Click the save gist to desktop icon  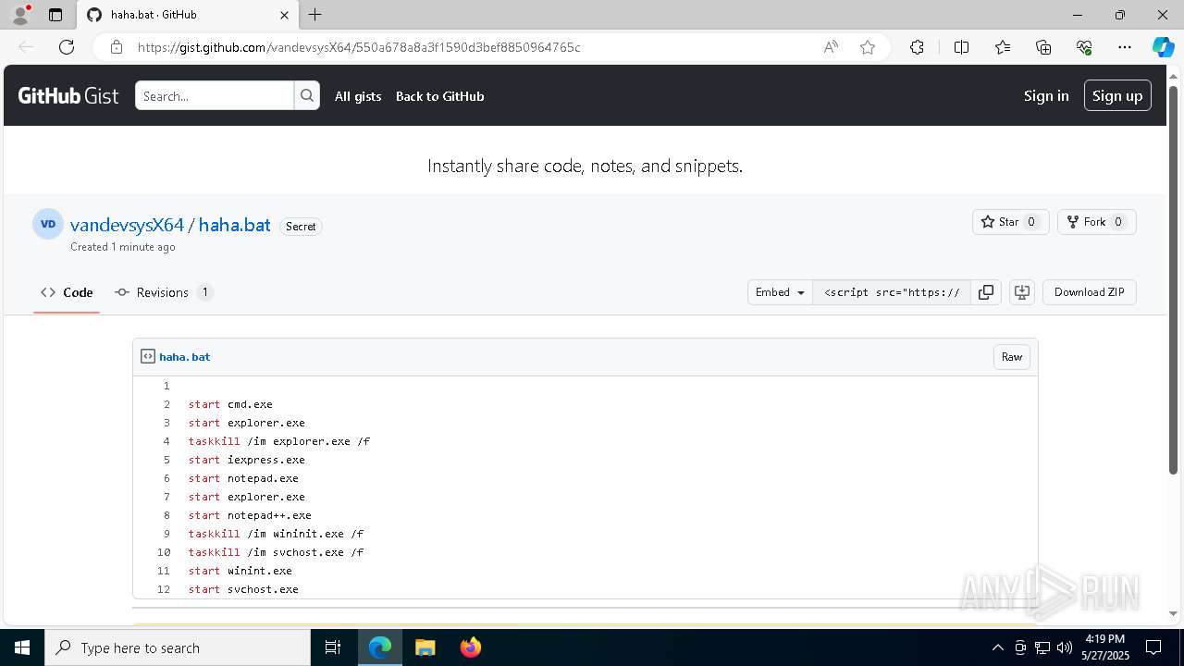1022,292
